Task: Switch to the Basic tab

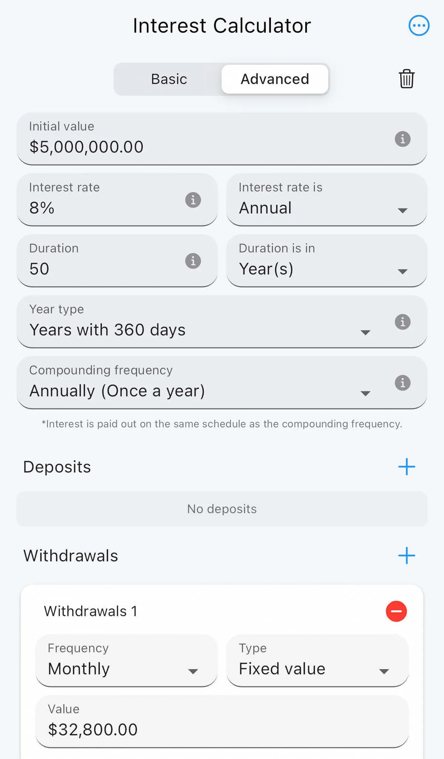Action: (x=169, y=79)
